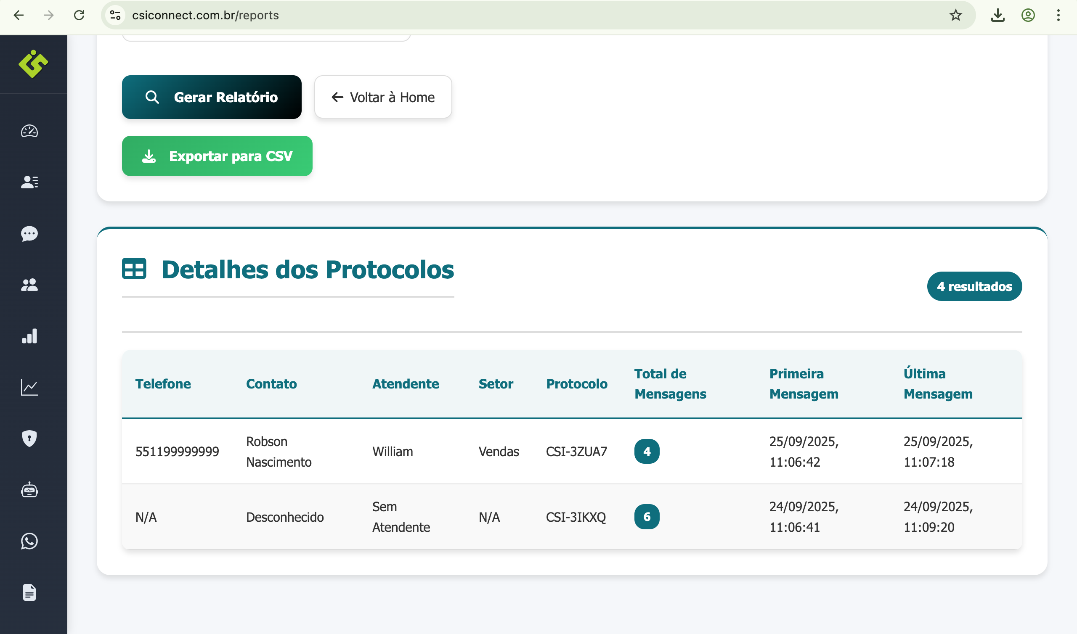This screenshot has width=1077, height=634.
Task: Open Chrome downloads
Action: coord(998,16)
